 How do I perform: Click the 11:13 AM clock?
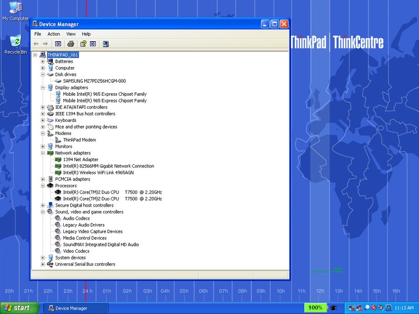(x=404, y=308)
